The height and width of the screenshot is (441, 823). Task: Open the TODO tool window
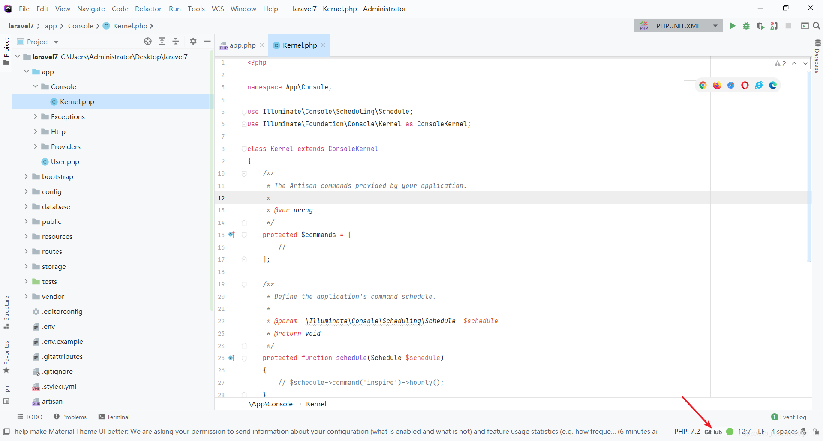click(30, 417)
